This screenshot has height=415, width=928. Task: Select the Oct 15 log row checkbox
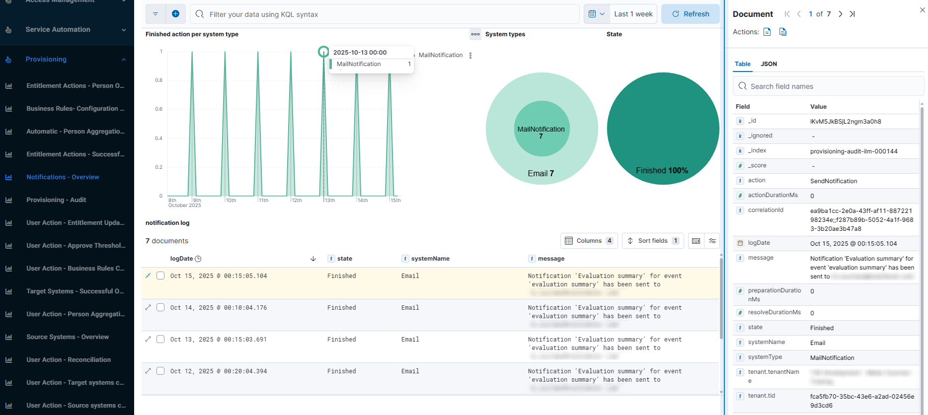coord(160,276)
